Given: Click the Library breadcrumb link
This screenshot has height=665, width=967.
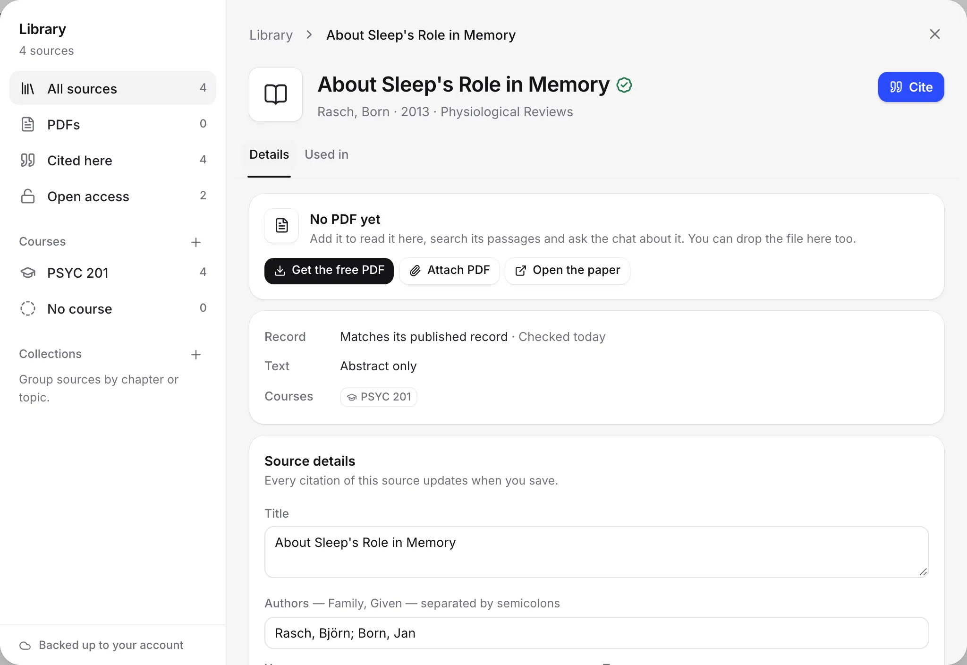Looking at the screenshot, I should [x=271, y=35].
